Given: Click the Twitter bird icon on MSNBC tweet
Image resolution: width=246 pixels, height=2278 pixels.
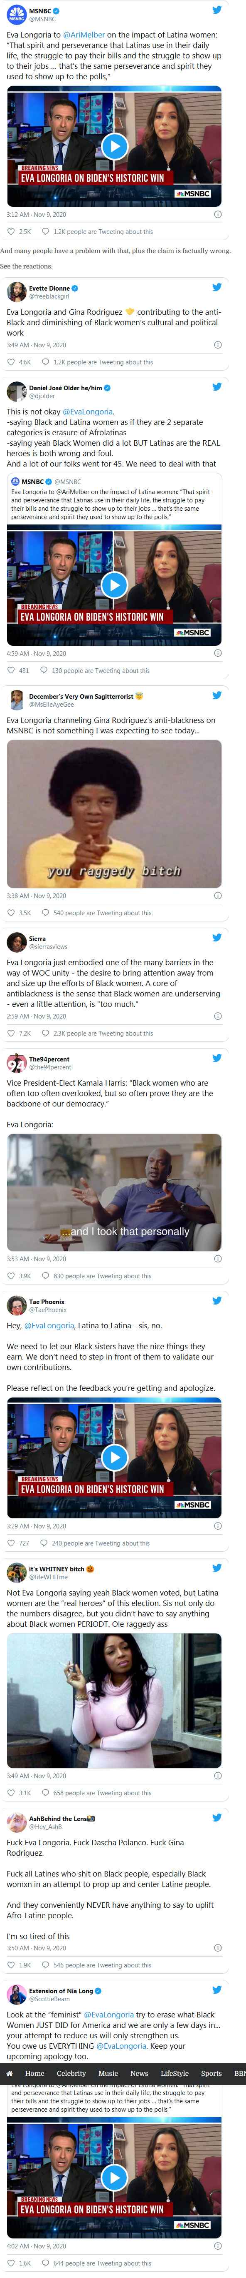Looking at the screenshot, I should [217, 10].
